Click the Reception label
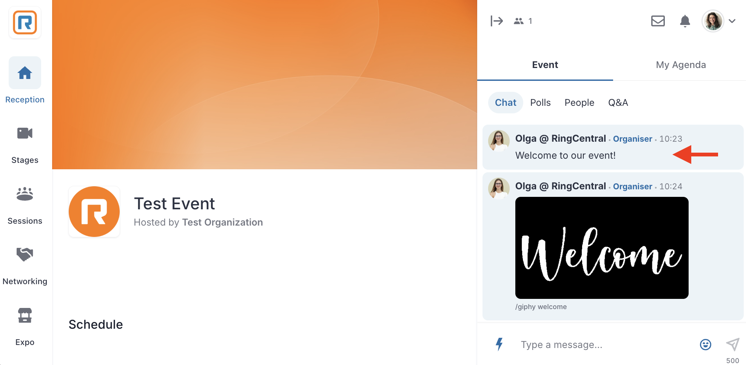Viewport: 746px width, 365px height. pos(25,100)
